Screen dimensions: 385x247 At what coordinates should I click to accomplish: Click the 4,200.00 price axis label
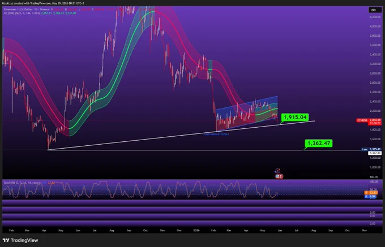375,17
